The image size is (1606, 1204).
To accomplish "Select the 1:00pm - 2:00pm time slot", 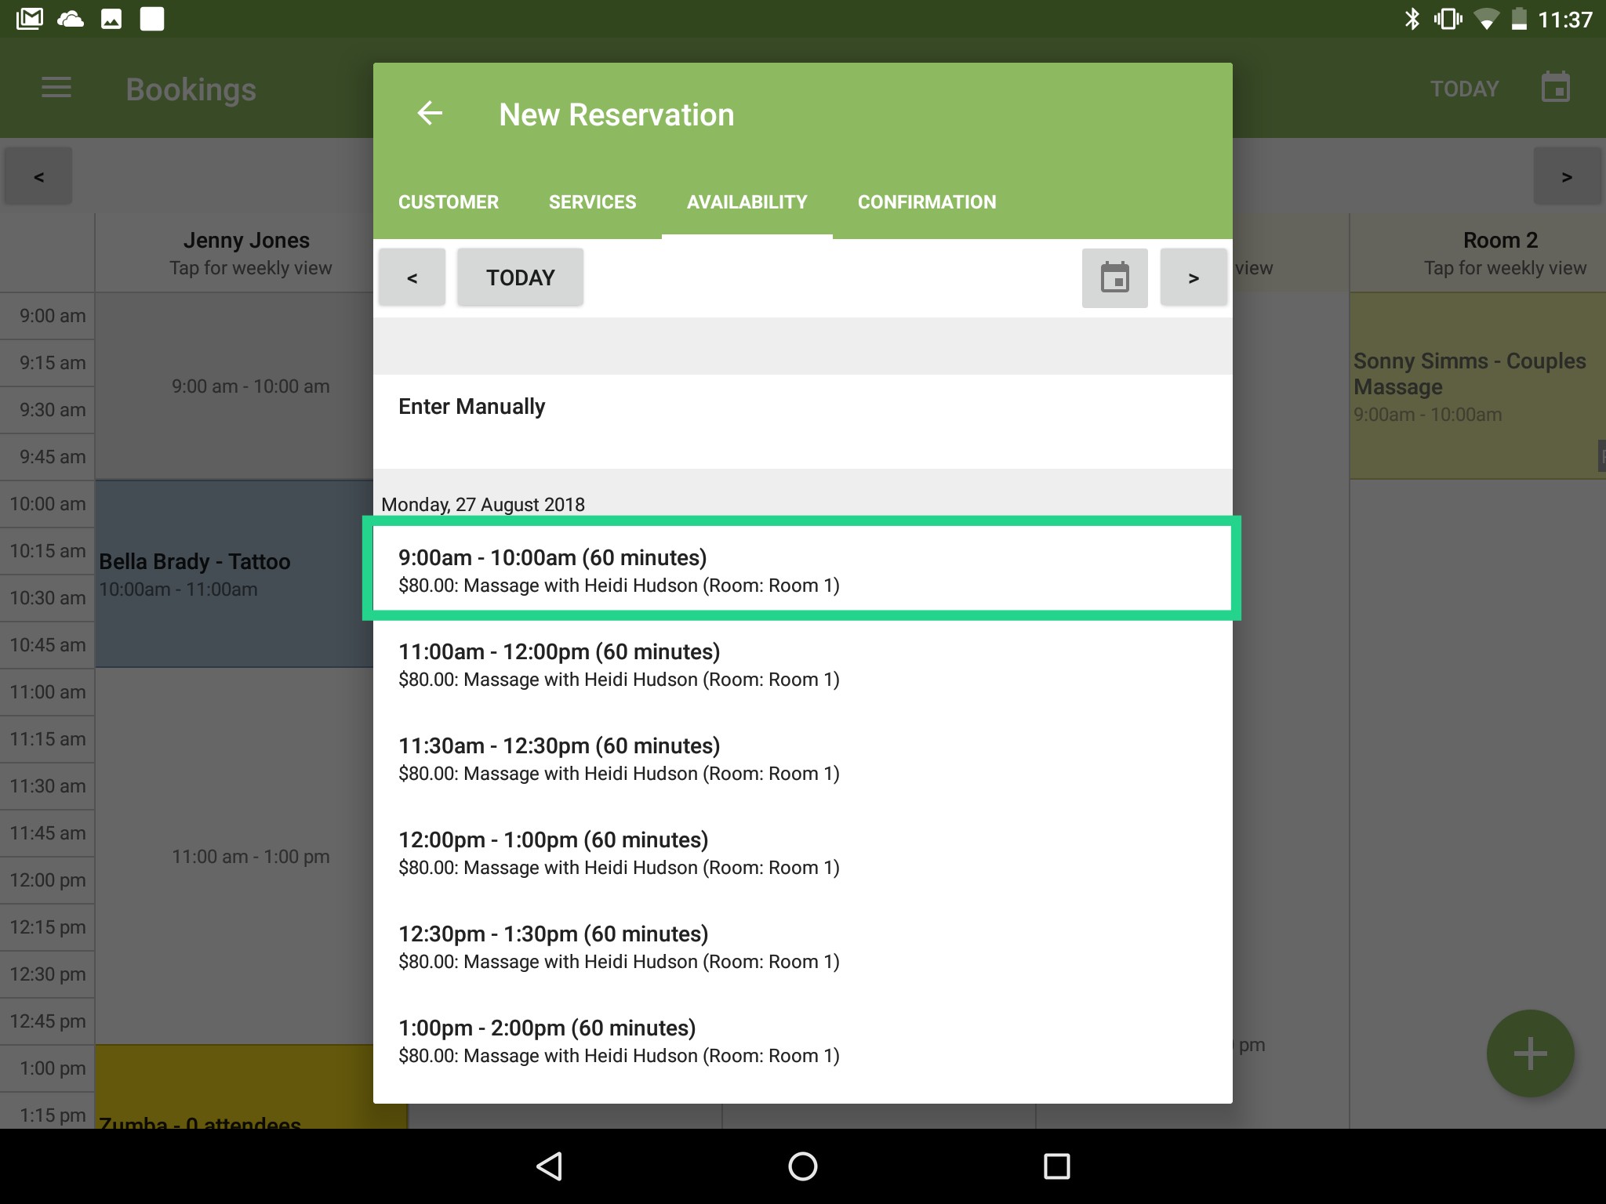I will 800,1040.
